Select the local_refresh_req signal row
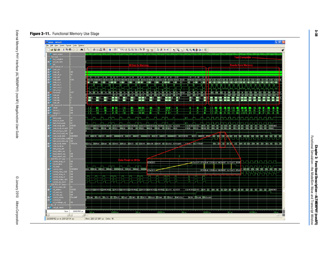Image resolution: width=330 pixels, height=255 pixels. click(x=59, y=154)
